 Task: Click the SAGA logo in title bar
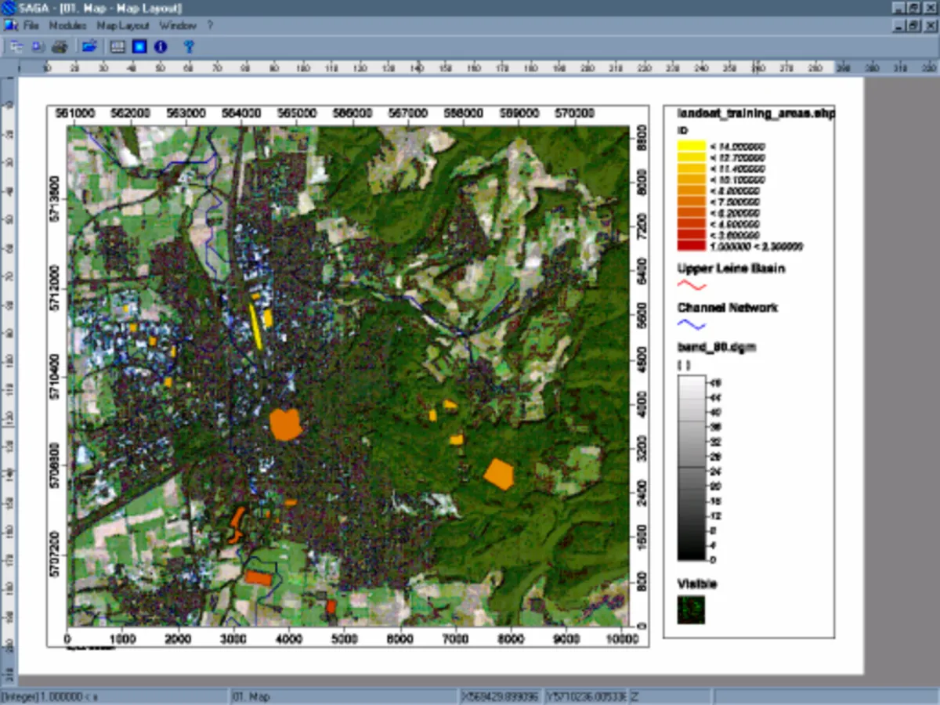click(8, 8)
